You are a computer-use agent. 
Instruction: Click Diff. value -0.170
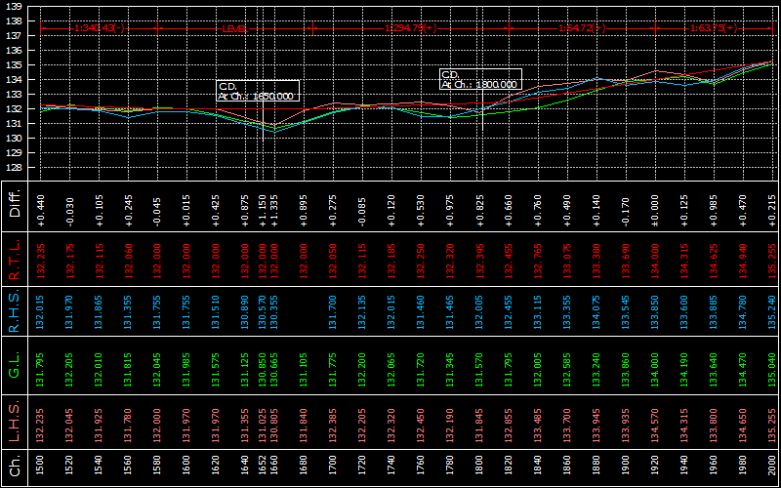(626, 212)
